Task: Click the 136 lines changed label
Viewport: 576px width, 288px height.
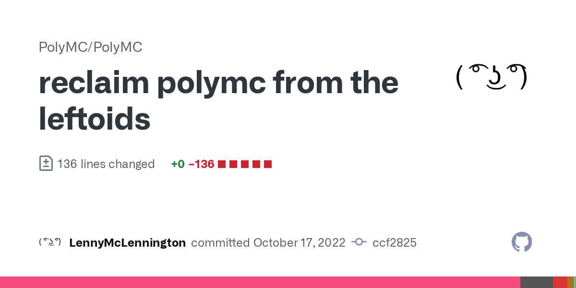Action: [106, 164]
